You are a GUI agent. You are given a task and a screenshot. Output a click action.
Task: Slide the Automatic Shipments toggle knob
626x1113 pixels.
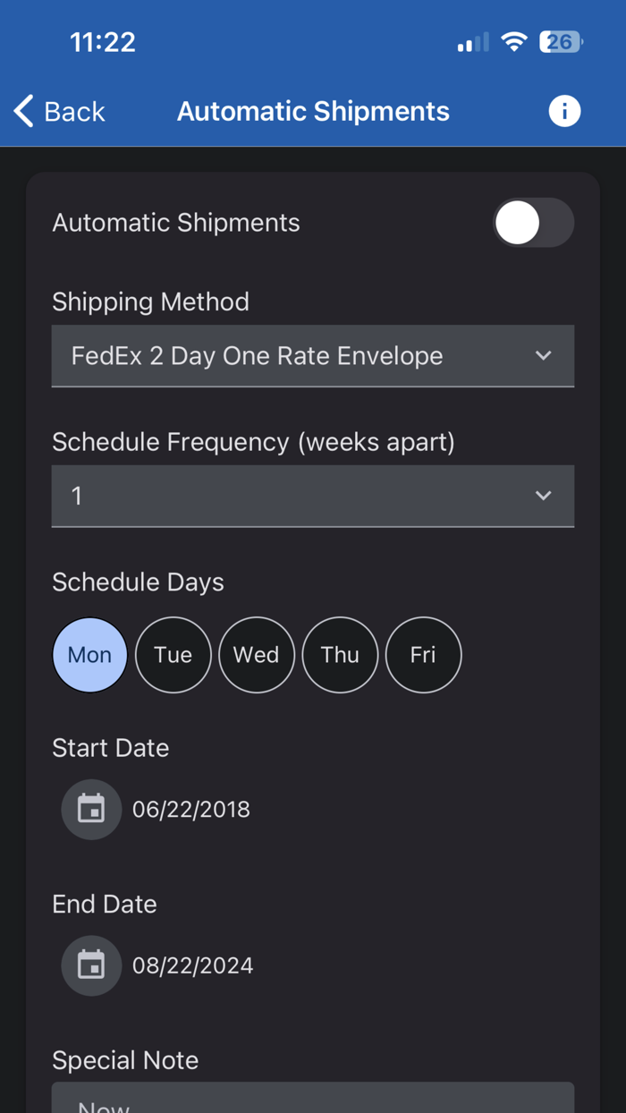coord(516,223)
